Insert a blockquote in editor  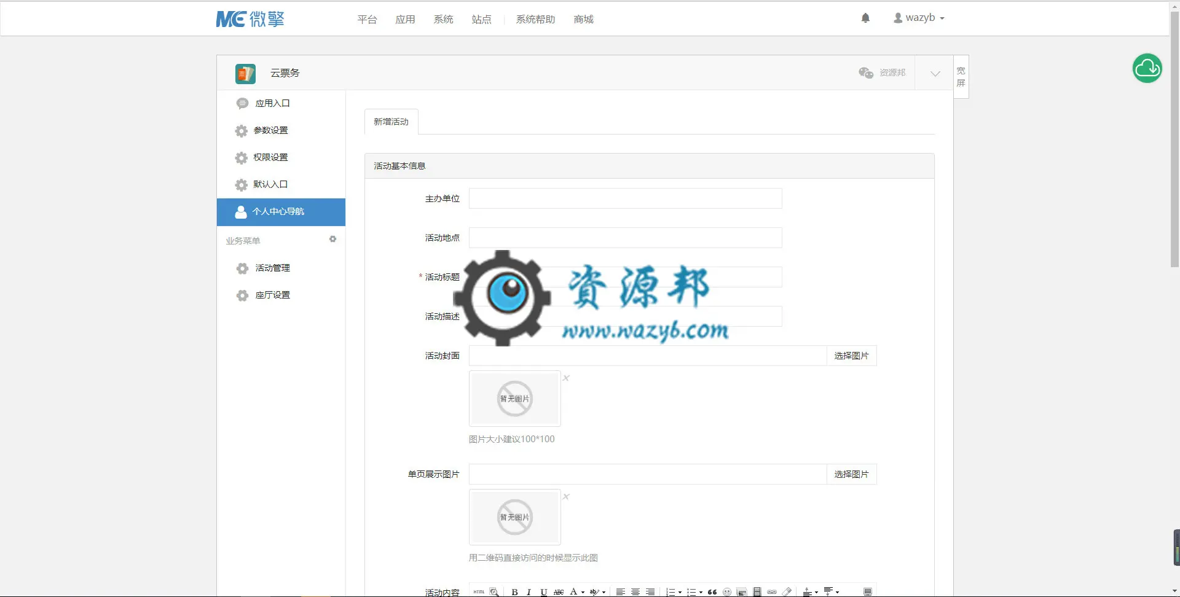(712, 592)
